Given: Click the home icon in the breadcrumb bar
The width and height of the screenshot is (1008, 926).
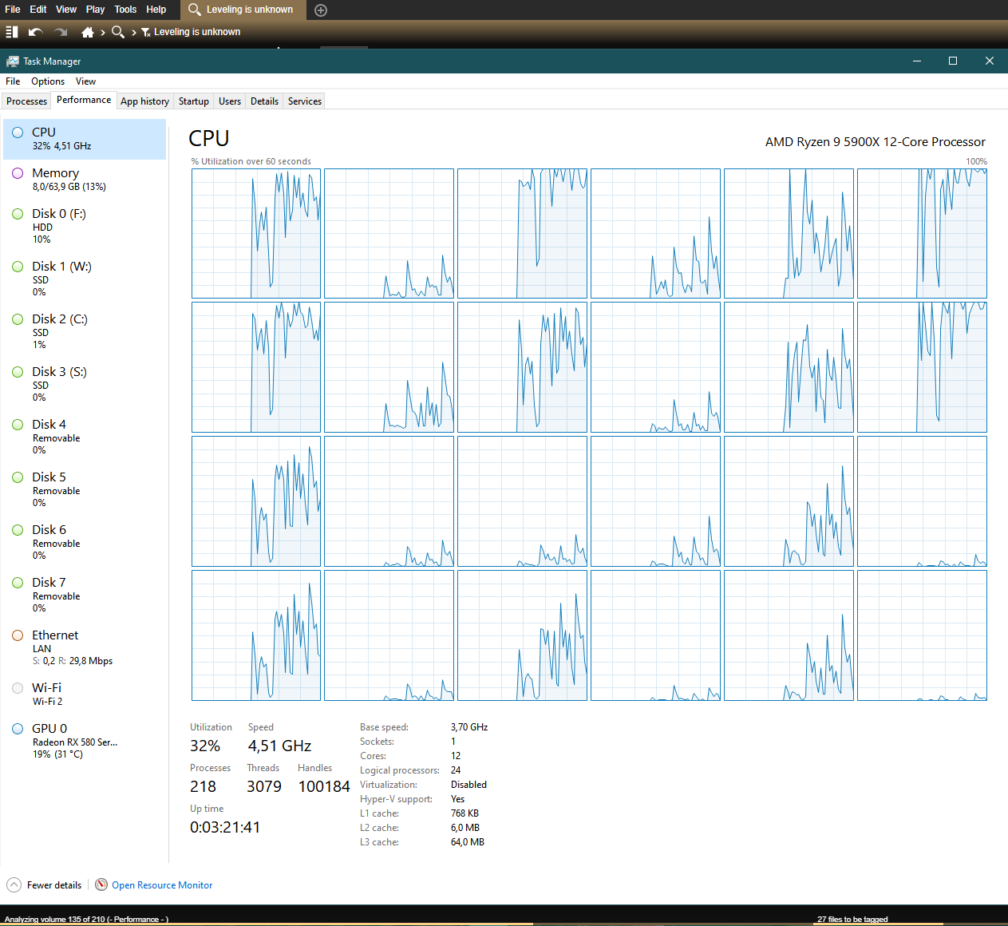Looking at the screenshot, I should (88, 32).
